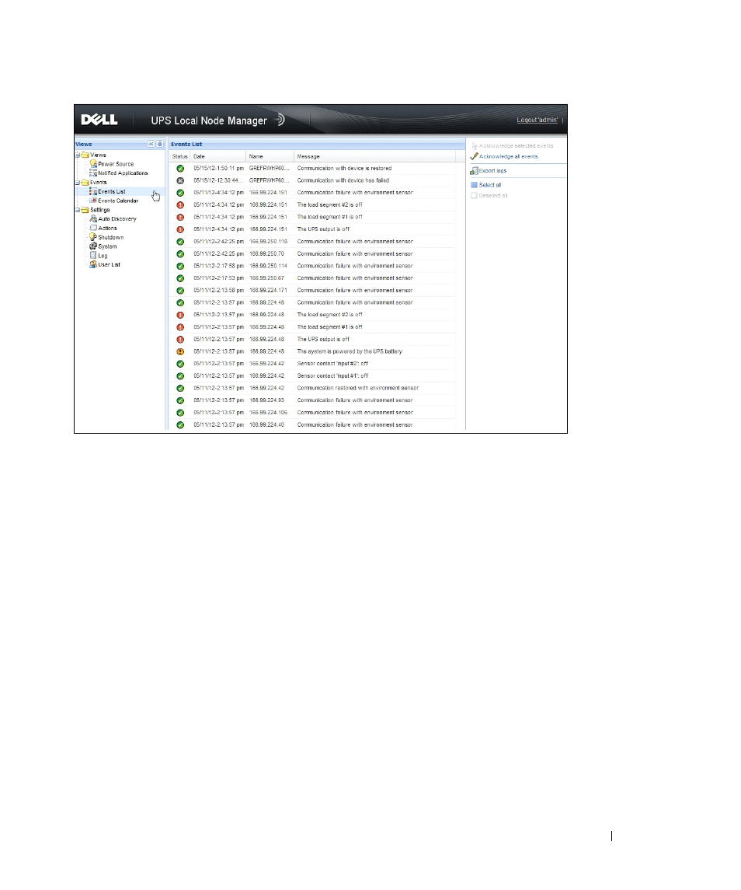
Task: Open the Power Source view icon
Action: click(93, 164)
